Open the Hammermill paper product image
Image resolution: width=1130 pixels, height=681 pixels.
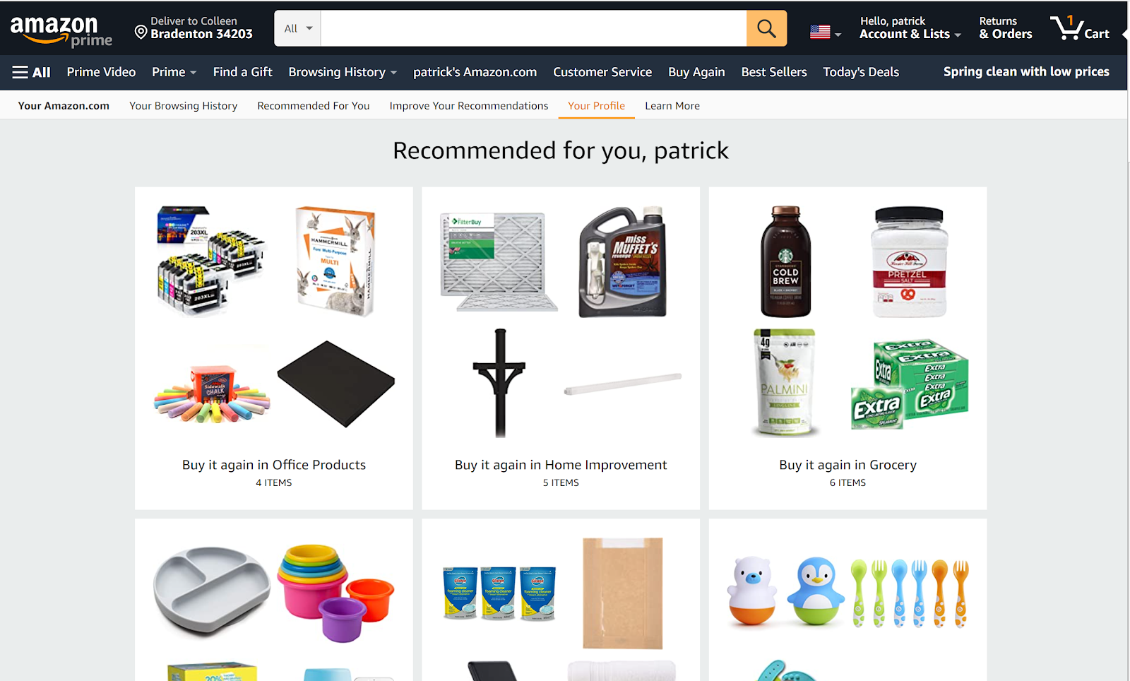335,261
